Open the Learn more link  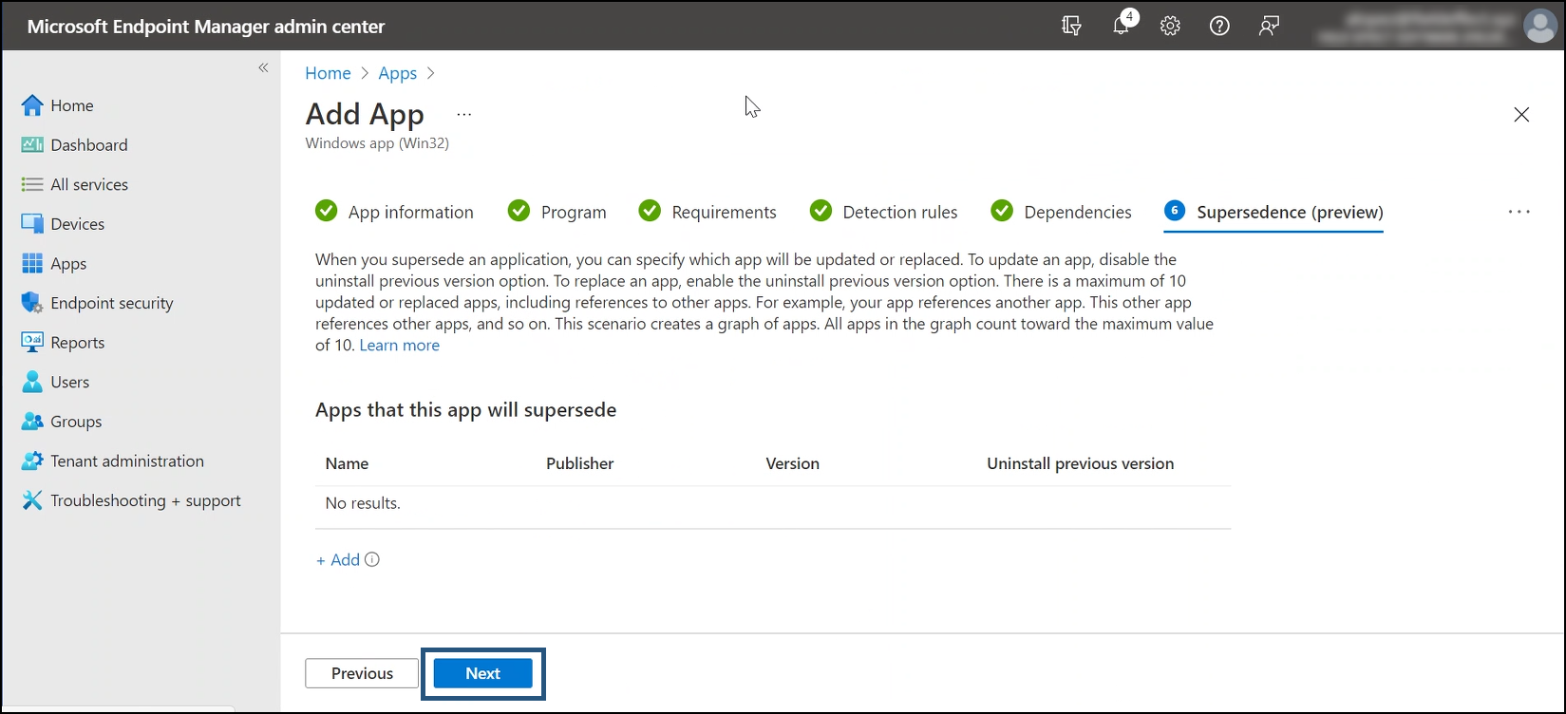399,346
